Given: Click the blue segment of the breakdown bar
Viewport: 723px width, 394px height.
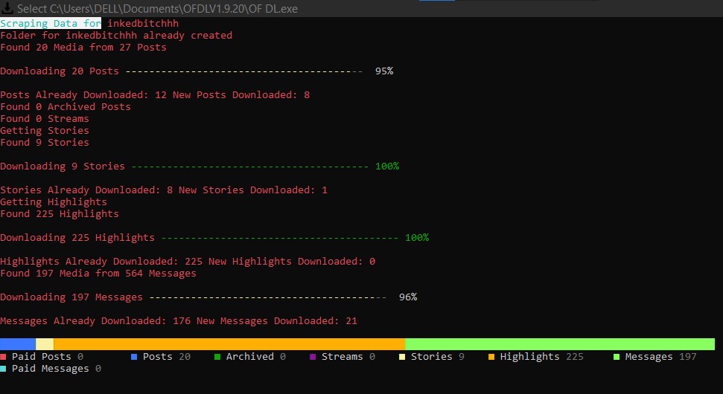Looking at the screenshot, I should click(x=17, y=344).
